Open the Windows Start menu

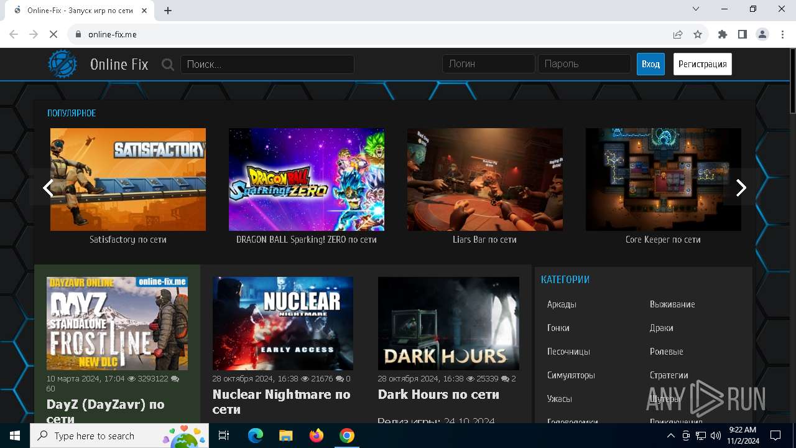[x=15, y=436]
